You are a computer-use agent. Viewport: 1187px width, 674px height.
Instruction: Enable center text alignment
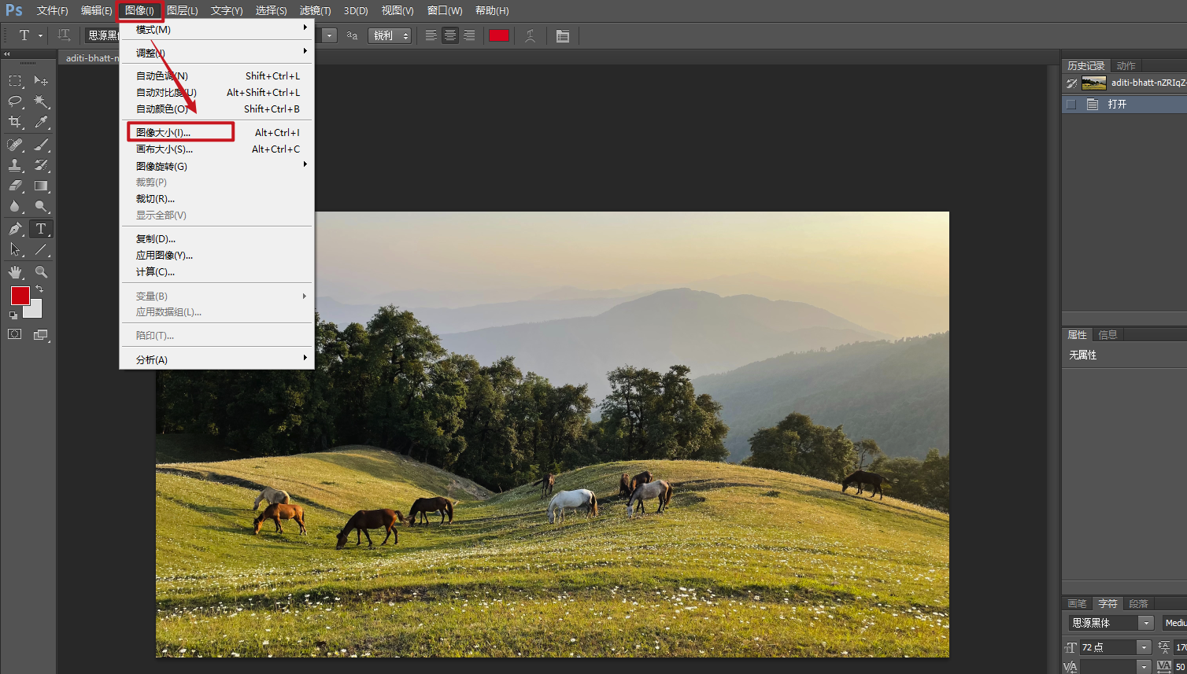pos(450,35)
